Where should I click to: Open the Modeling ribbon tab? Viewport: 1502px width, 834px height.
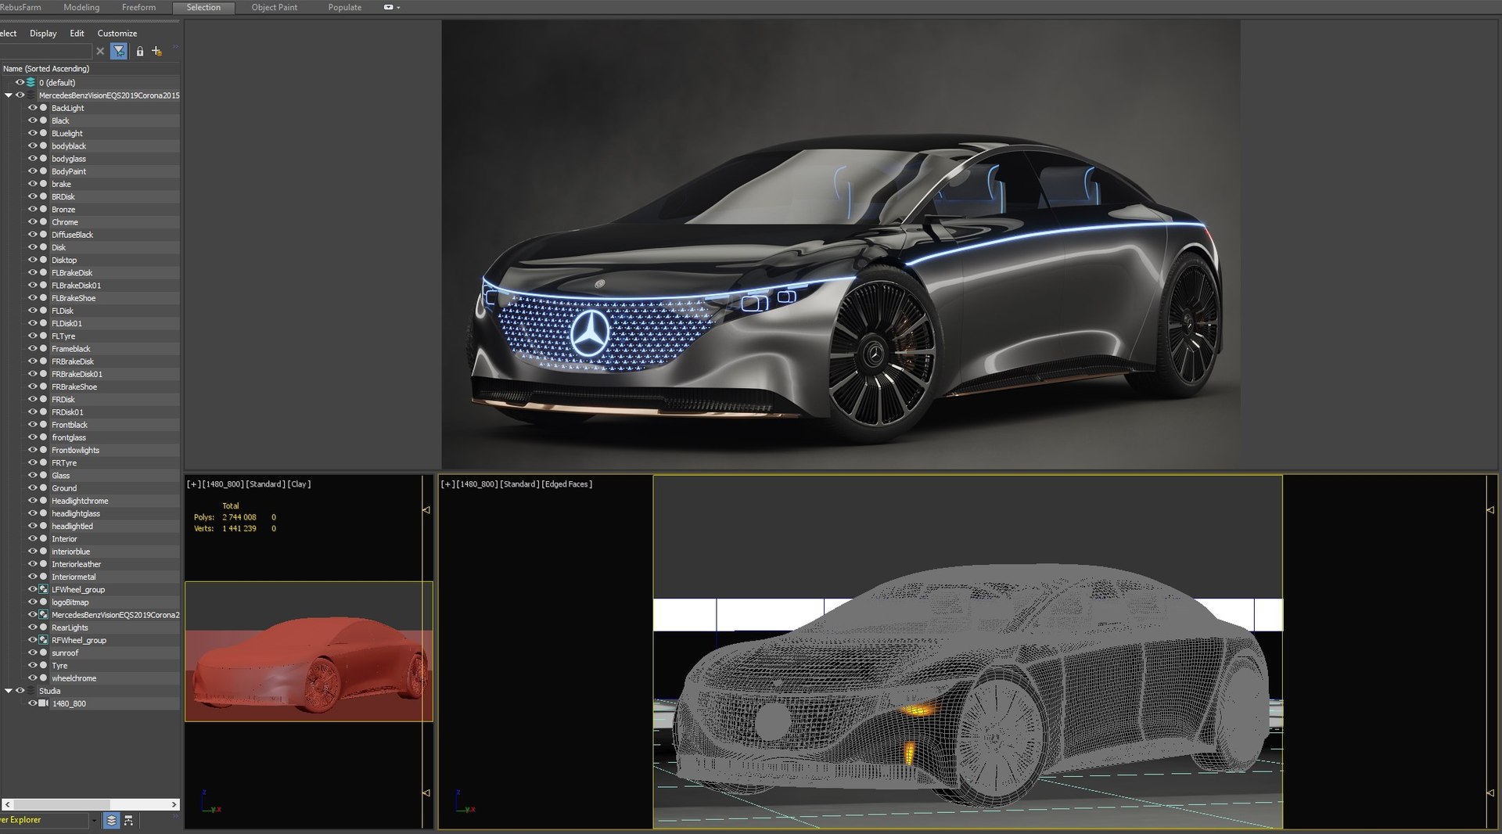[x=81, y=7]
